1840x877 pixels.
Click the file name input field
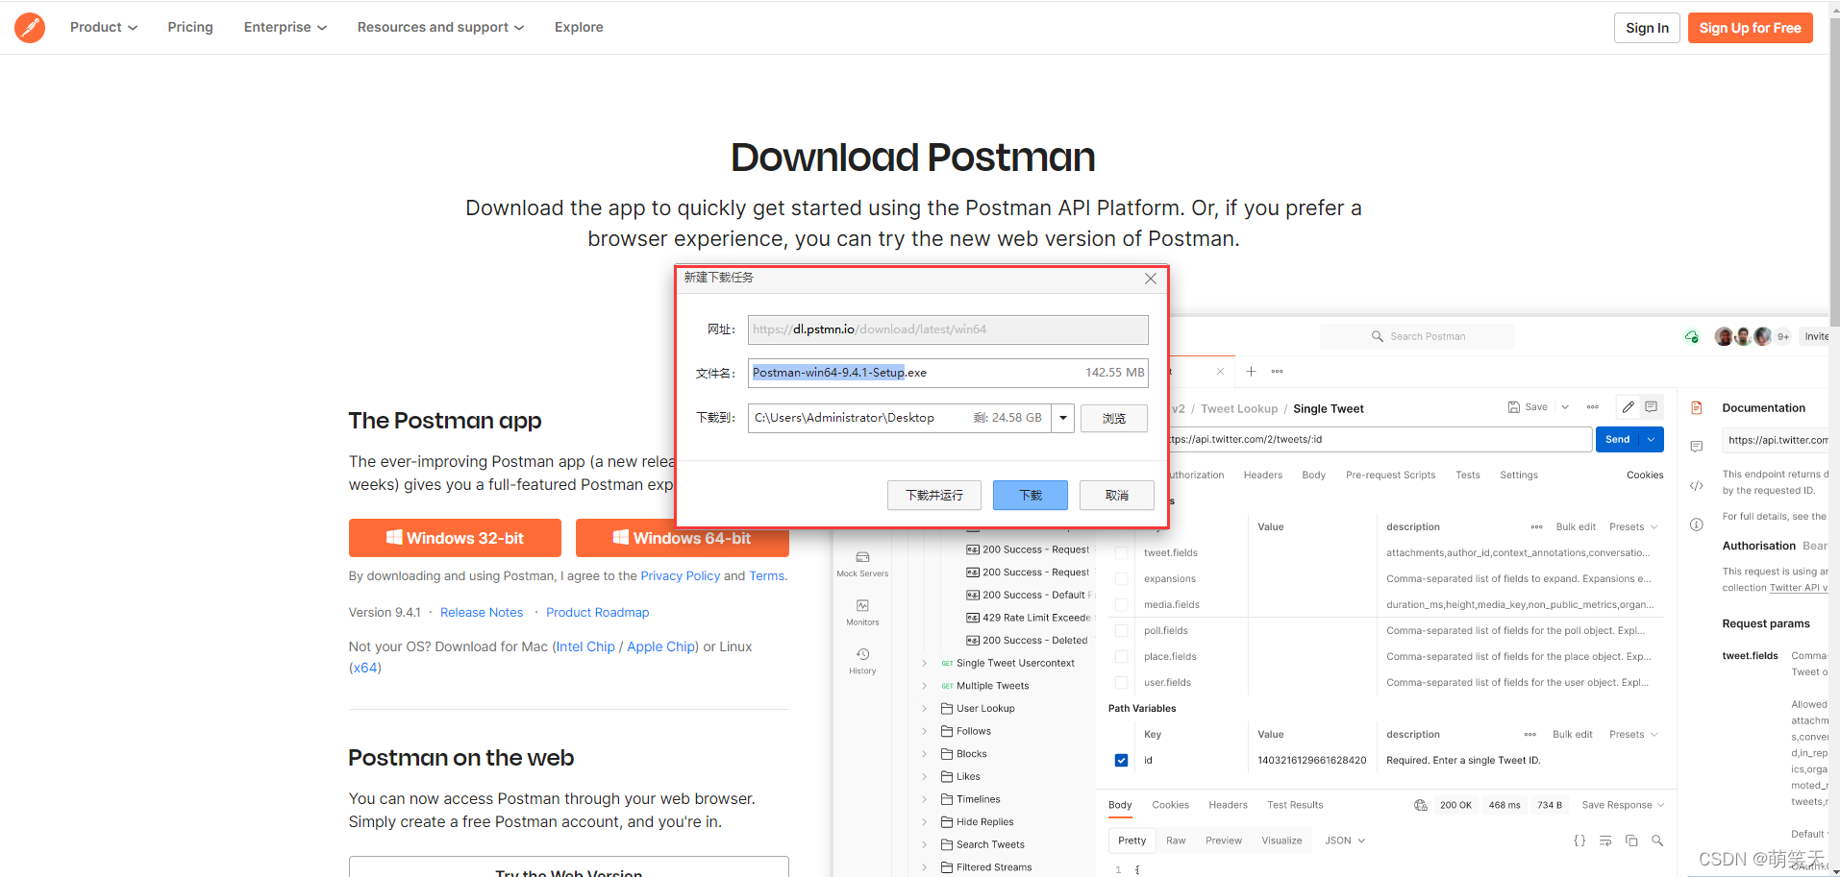[x=948, y=373]
